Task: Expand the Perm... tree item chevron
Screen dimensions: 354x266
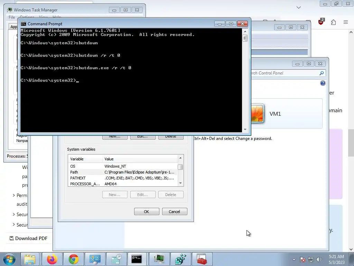Action: [14, 195]
